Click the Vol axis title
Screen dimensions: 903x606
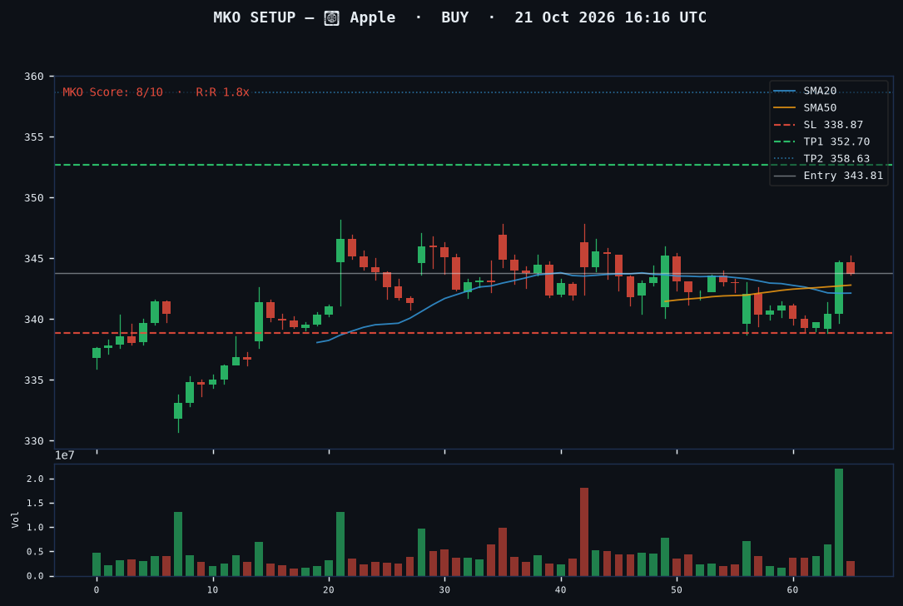tap(15, 519)
